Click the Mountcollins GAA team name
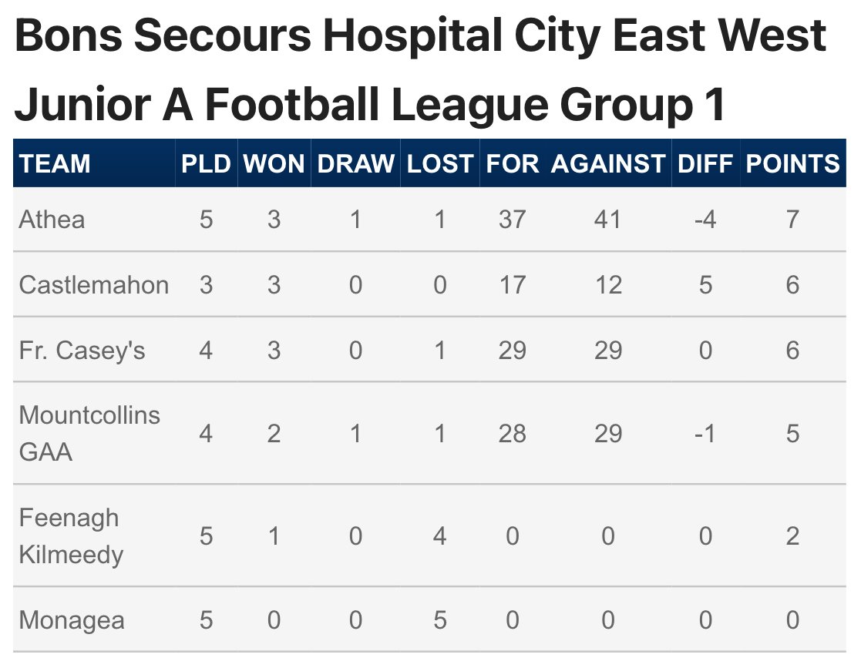861x668 pixels. [x=89, y=434]
